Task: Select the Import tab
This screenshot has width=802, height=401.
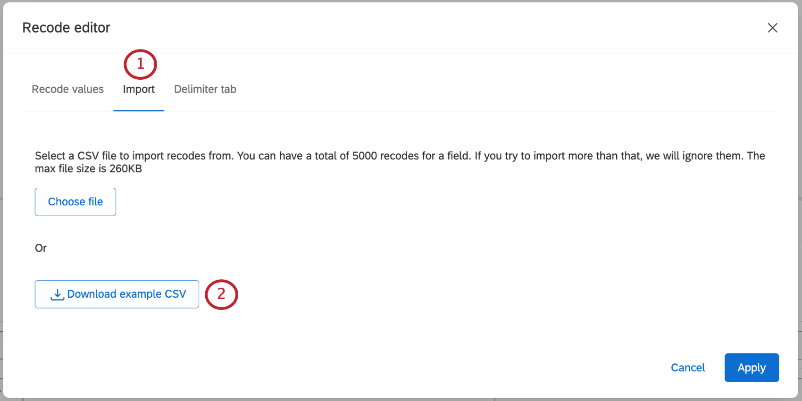Action: 139,89
